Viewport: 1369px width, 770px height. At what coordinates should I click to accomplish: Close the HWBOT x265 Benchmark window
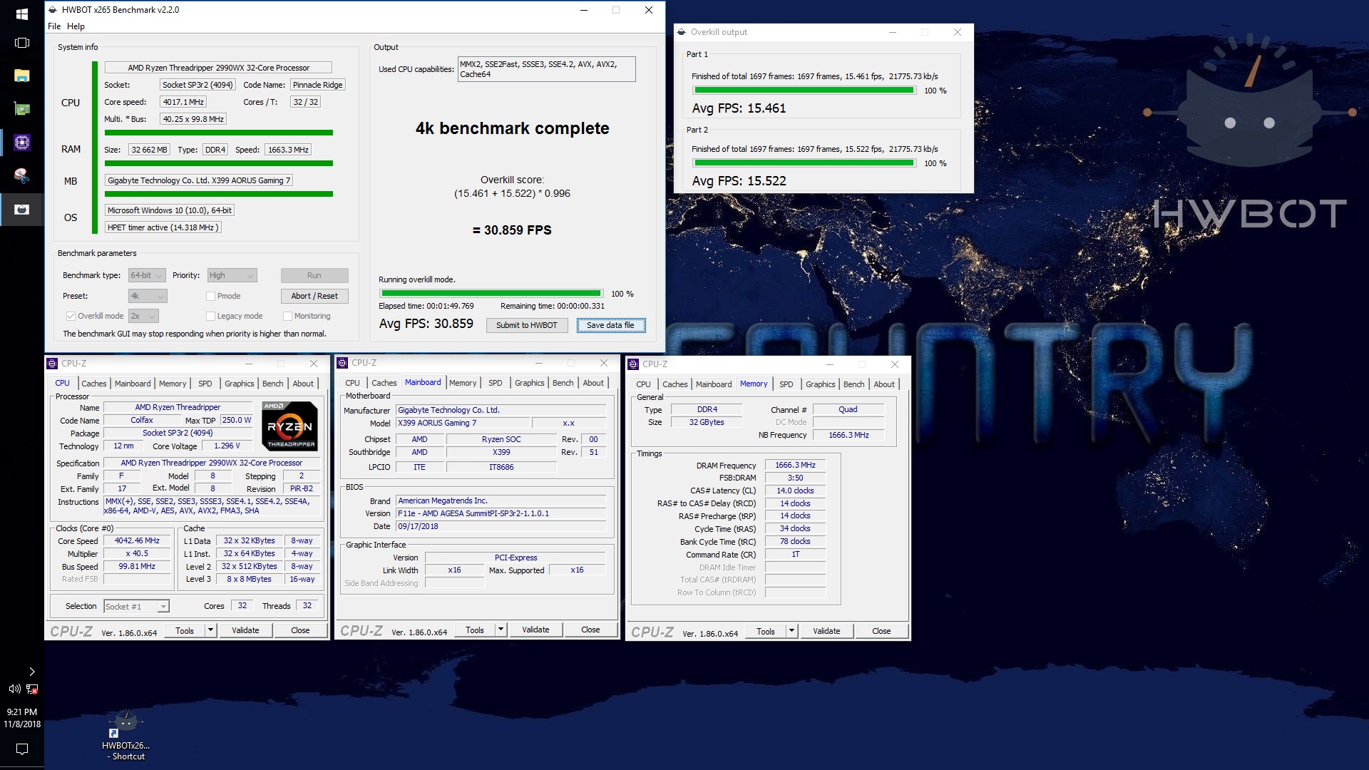(649, 10)
